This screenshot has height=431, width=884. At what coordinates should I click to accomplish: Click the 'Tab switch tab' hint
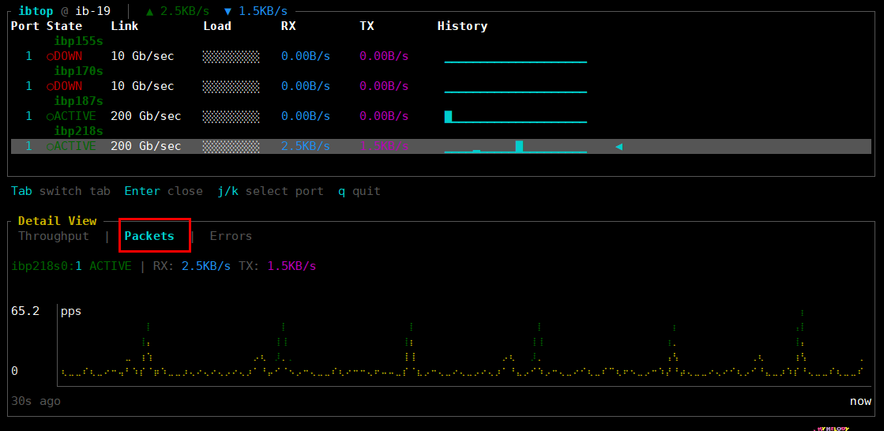(61, 191)
